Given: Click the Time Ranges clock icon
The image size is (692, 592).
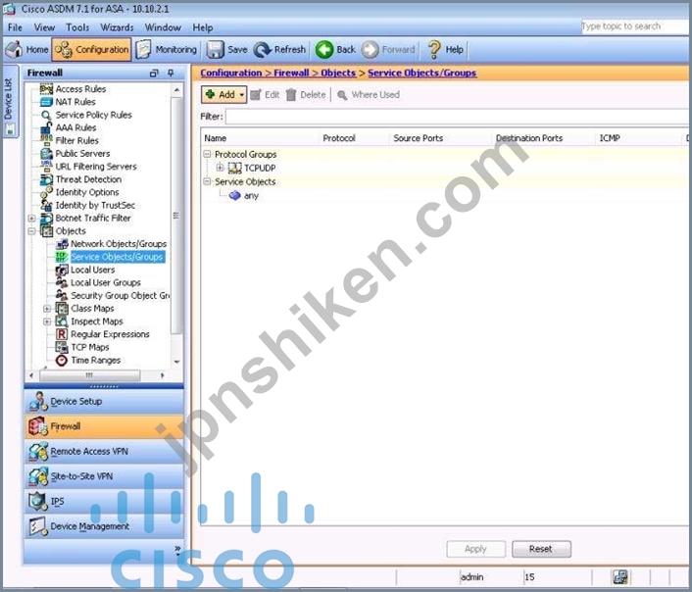Looking at the screenshot, I should (62, 361).
